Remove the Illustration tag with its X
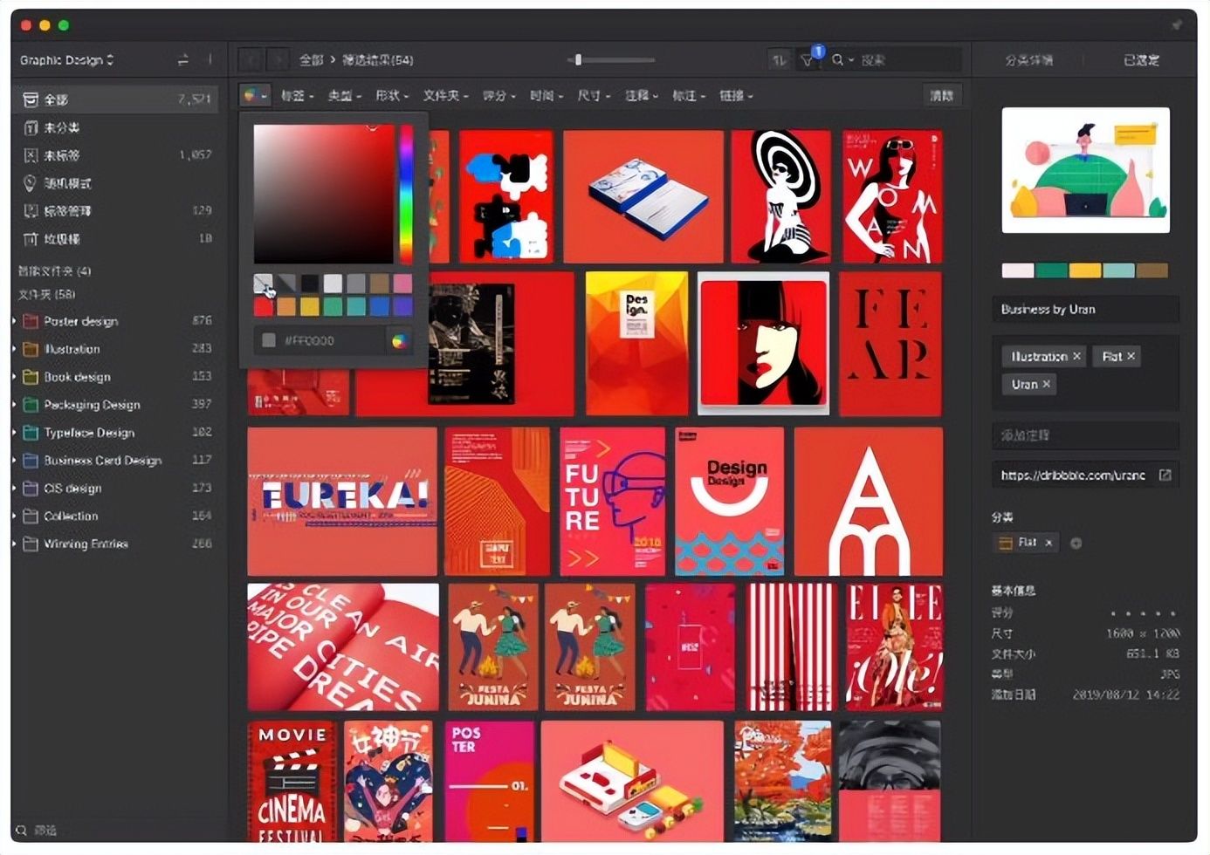 tap(1076, 356)
